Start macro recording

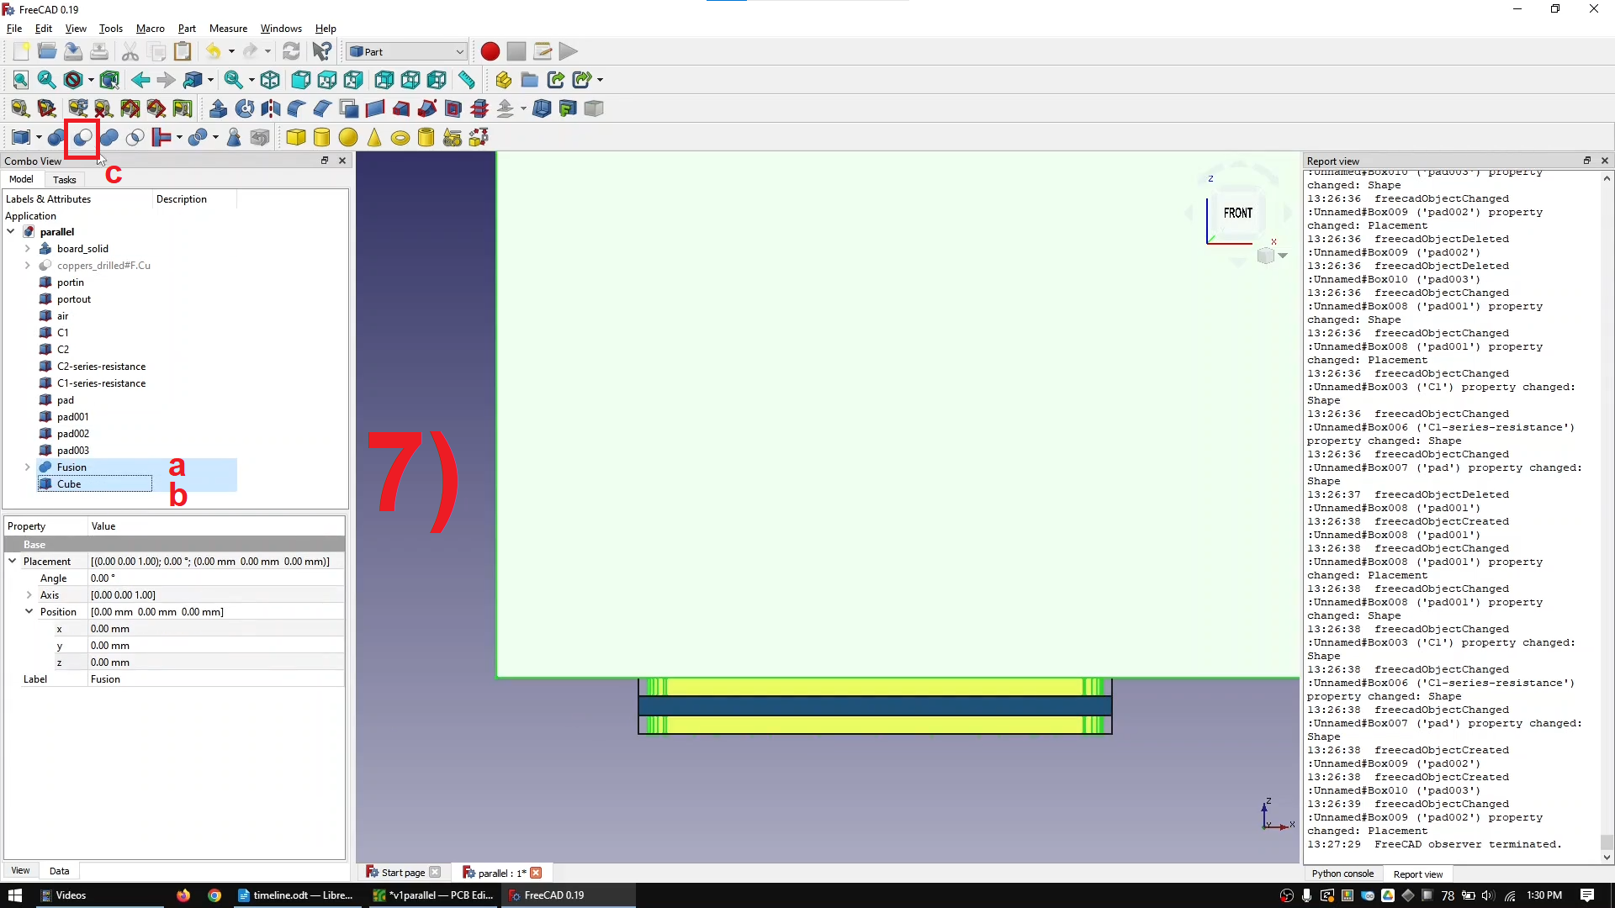490,51
